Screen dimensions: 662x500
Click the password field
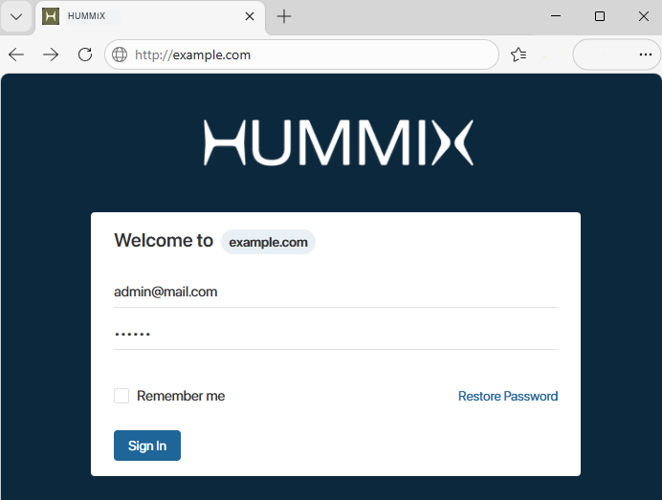point(336,335)
